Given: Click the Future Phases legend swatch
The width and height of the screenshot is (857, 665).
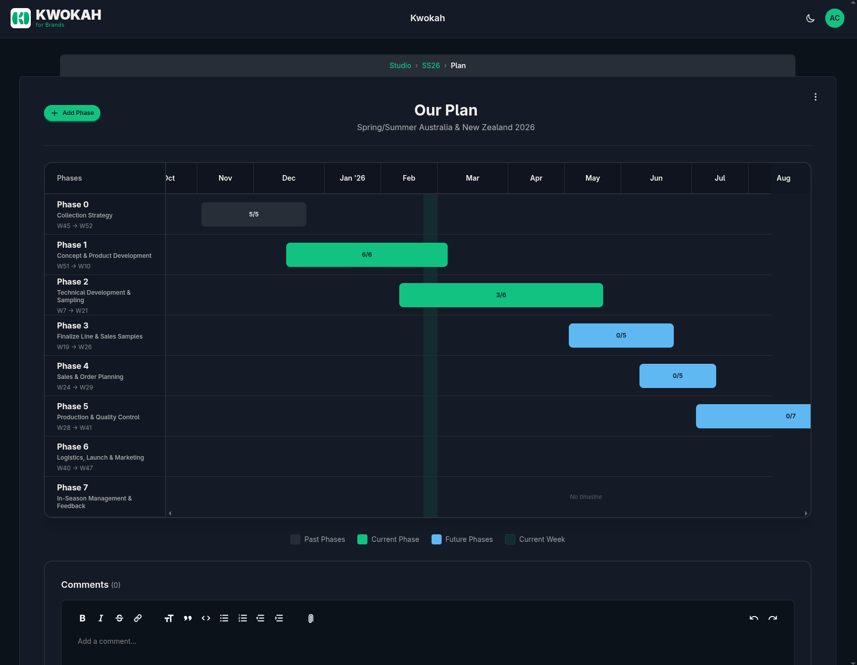Looking at the screenshot, I should click(x=437, y=539).
